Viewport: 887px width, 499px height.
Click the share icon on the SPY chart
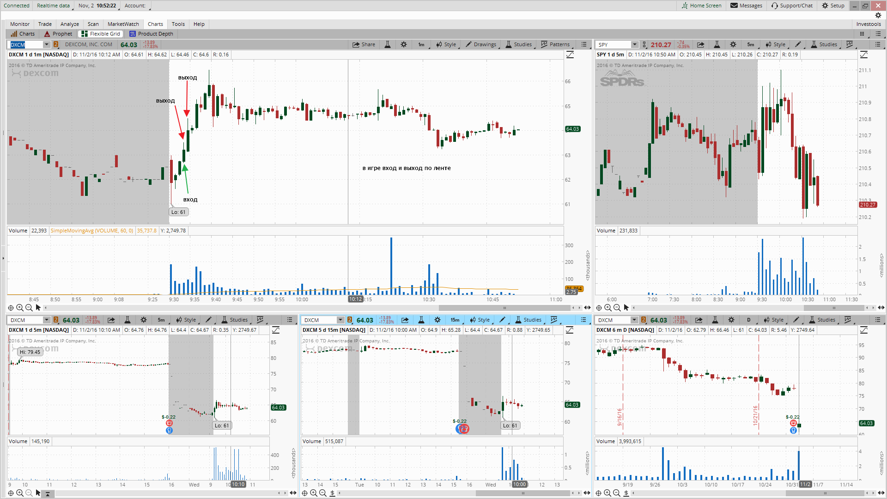(x=700, y=44)
